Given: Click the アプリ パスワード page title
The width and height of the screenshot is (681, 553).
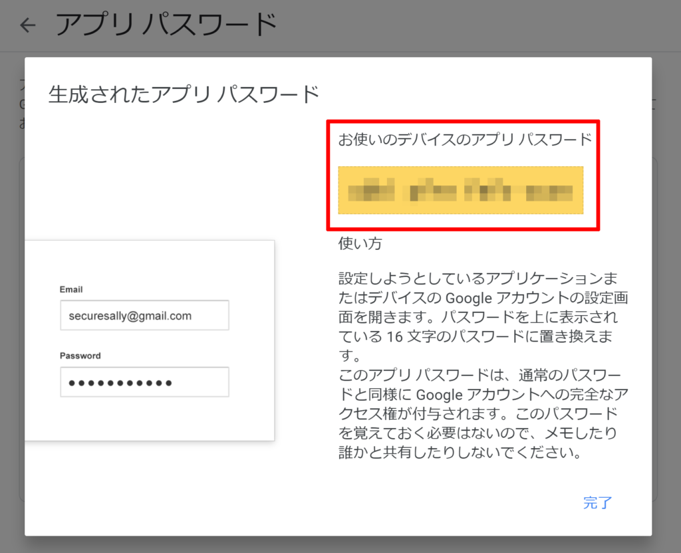Looking at the screenshot, I should [x=166, y=25].
